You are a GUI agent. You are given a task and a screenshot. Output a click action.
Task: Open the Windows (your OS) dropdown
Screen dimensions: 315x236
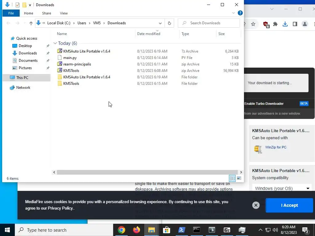(x=282, y=188)
